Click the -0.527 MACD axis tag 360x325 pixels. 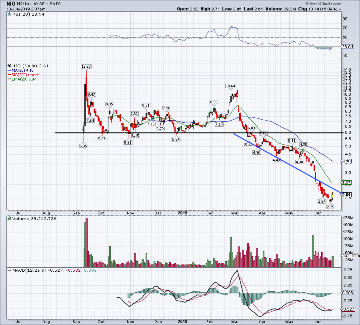point(348,309)
